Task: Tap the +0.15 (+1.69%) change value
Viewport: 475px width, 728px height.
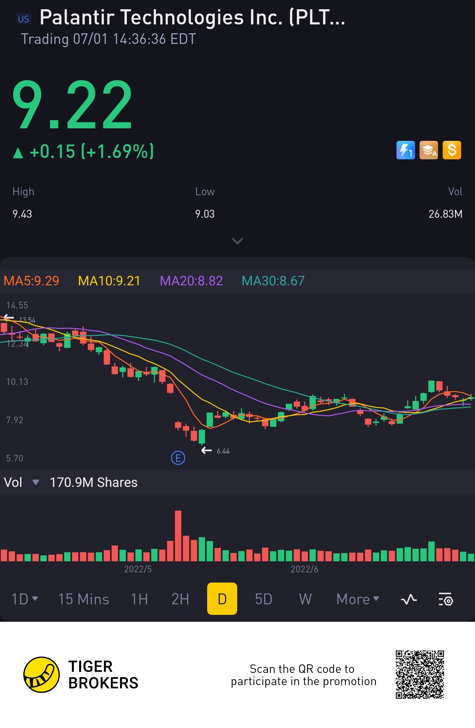Action: point(92,151)
